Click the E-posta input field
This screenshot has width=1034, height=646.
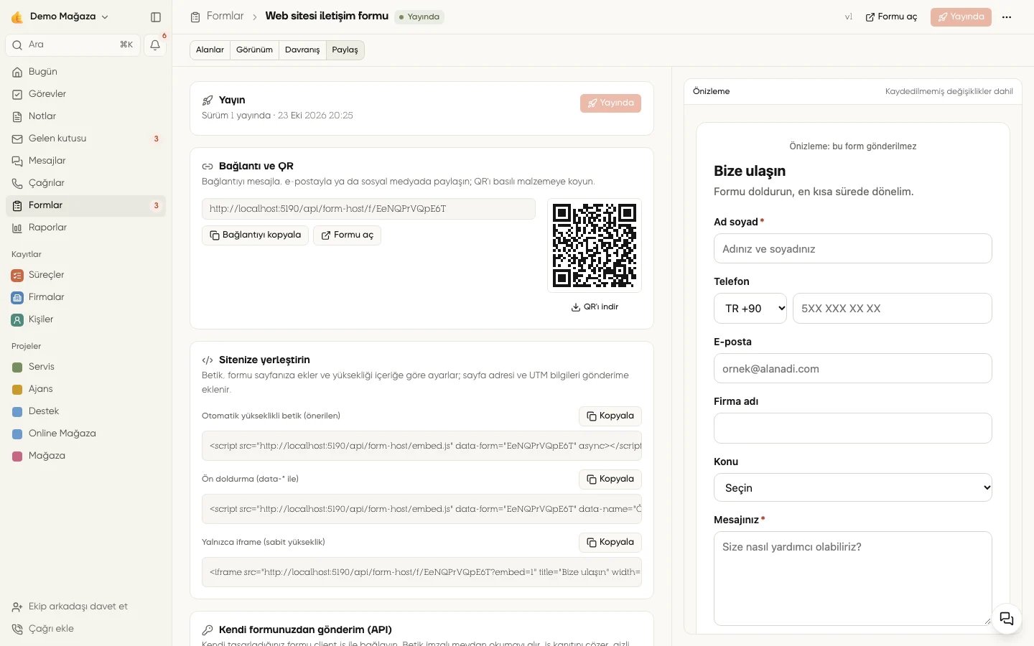coord(853,369)
